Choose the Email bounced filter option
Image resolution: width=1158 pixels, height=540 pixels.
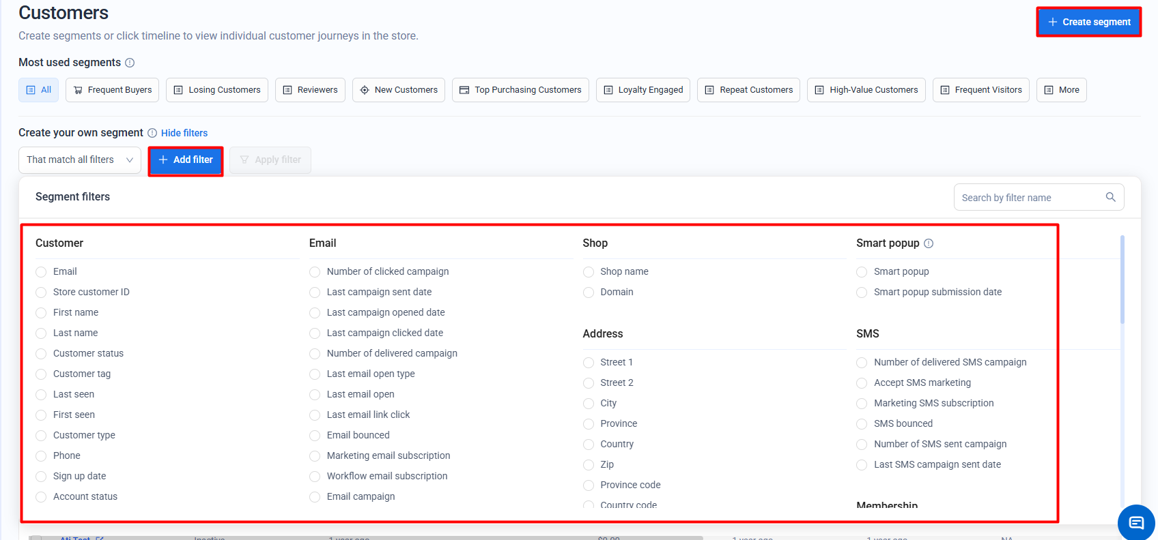[315, 436]
